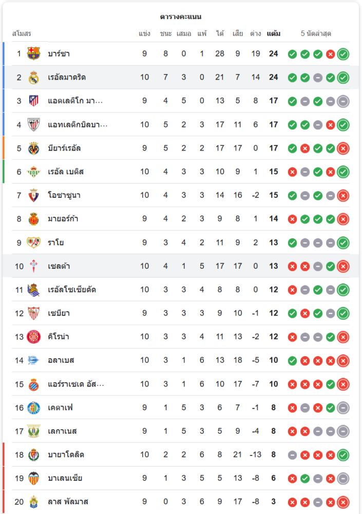Click Barcelona's latest match win indicator
The image size is (362, 514).
(x=343, y=53)
